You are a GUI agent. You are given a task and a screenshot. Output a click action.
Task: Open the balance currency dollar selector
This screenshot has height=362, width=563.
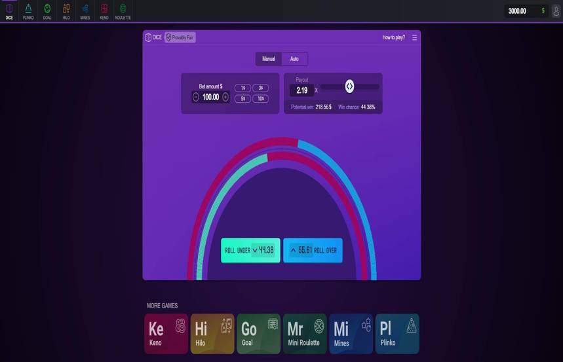[543, 10]
